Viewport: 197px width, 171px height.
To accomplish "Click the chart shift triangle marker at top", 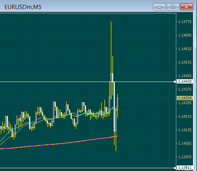I will click(x=121, y=14).
